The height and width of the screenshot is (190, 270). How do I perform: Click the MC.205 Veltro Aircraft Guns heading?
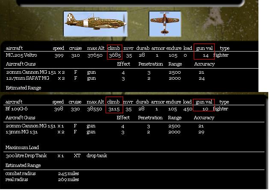(21, 64)
